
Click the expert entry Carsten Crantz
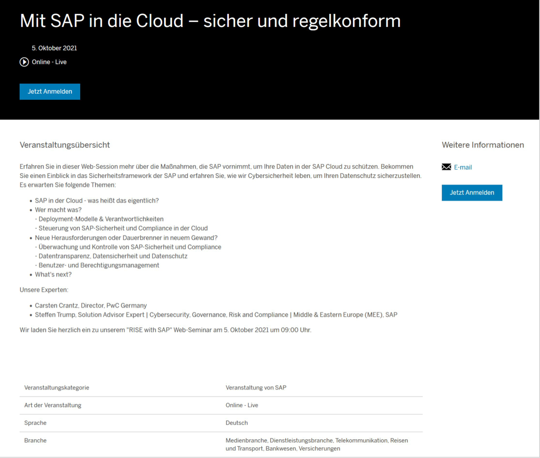point(91,305)
